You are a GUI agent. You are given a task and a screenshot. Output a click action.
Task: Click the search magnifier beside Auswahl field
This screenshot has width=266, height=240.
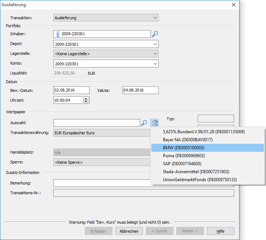click(144, 123)
